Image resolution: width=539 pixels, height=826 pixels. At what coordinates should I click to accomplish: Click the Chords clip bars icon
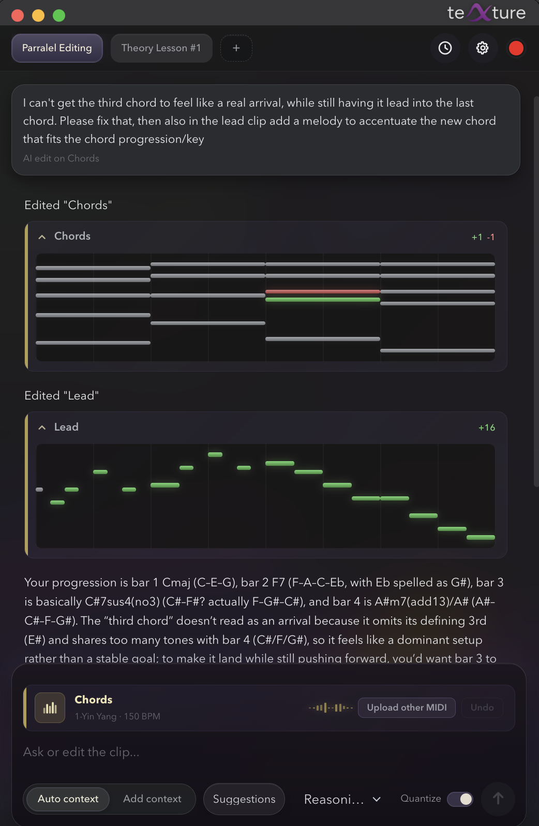pos(50,707)
